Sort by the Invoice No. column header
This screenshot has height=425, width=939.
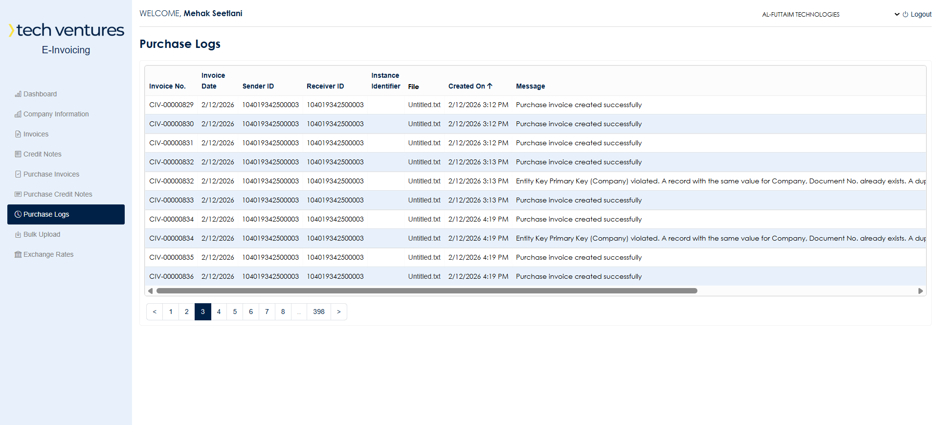tap(167, 86)
